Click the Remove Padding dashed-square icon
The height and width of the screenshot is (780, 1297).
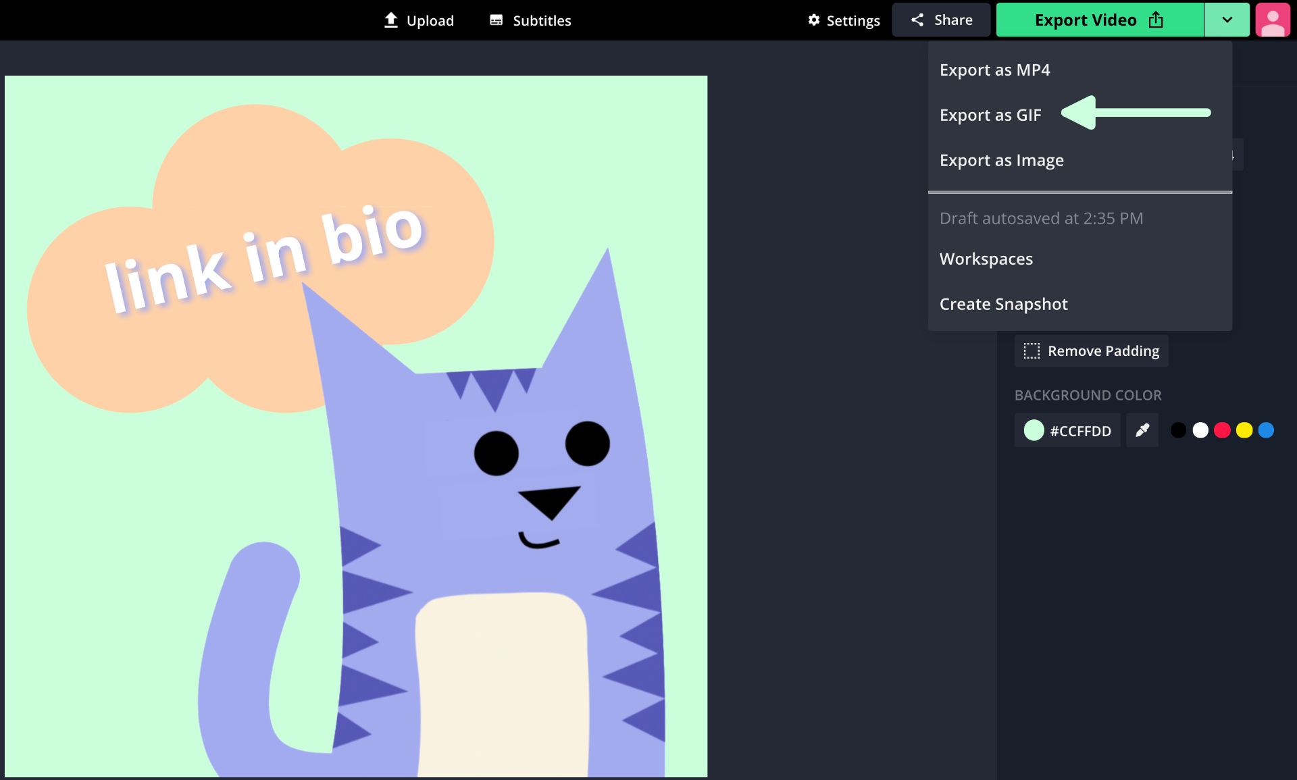tap(1032, 351)
